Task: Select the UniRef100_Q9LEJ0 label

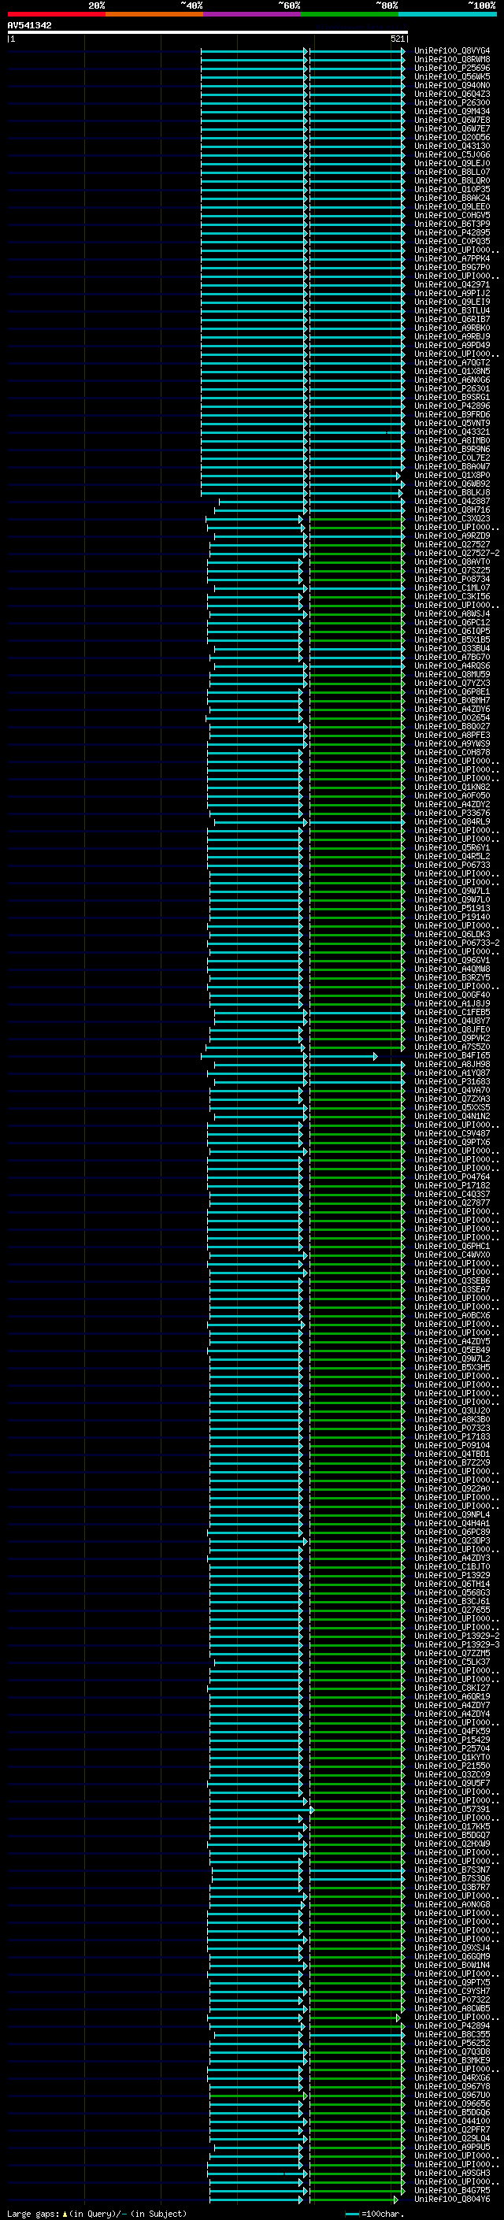Action: [x=452, y=164]
